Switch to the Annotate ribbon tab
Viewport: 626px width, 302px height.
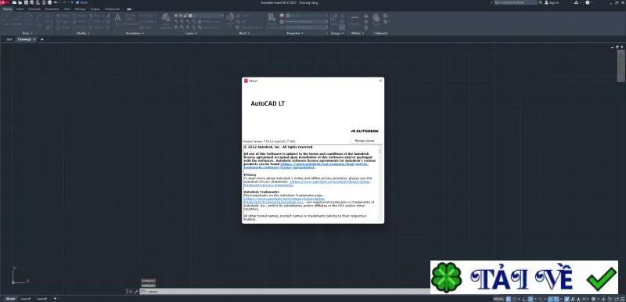point(34,9)
